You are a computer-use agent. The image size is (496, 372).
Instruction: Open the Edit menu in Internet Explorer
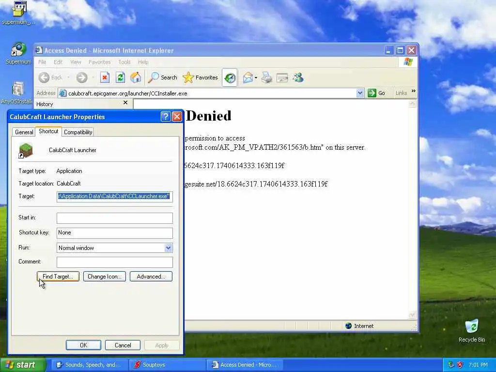[58, 62]
